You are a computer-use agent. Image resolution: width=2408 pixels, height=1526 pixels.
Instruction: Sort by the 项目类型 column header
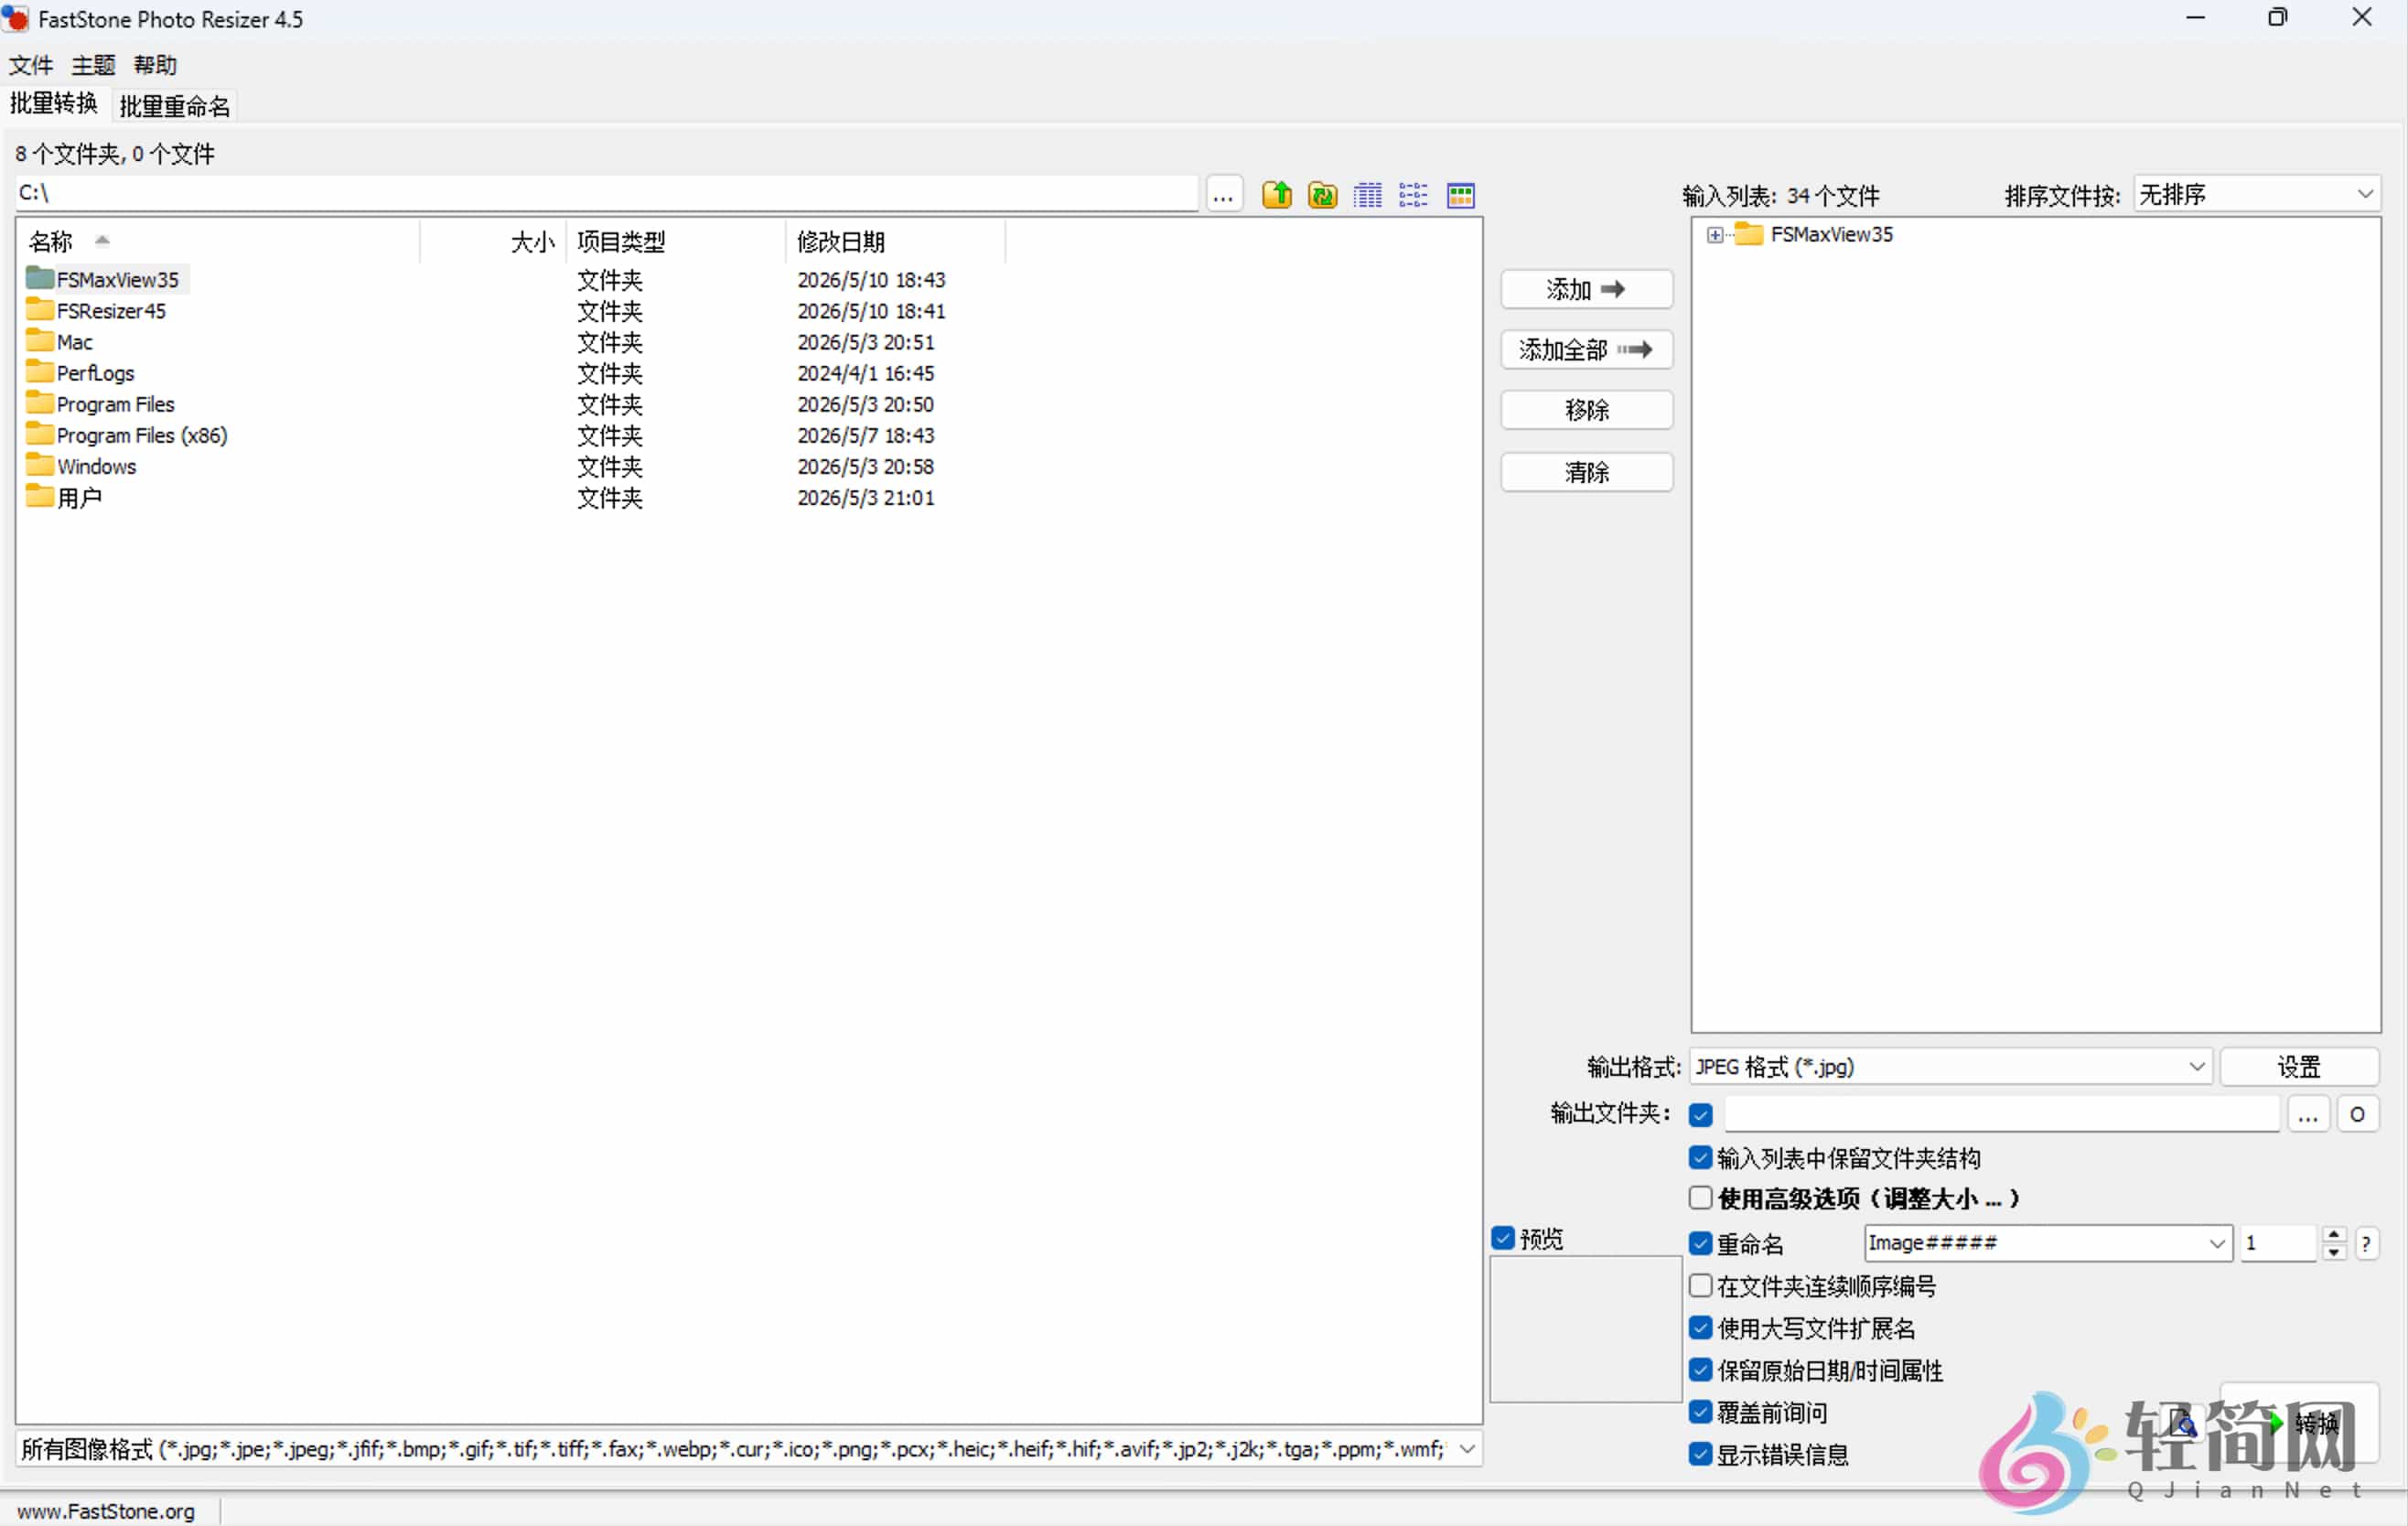(x=676, y=241)
